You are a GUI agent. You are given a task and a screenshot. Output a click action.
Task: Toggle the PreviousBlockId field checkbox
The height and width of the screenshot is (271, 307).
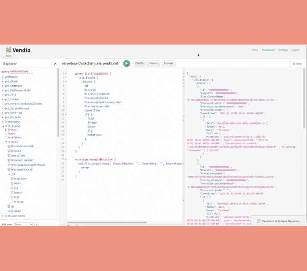click(9, 169)
